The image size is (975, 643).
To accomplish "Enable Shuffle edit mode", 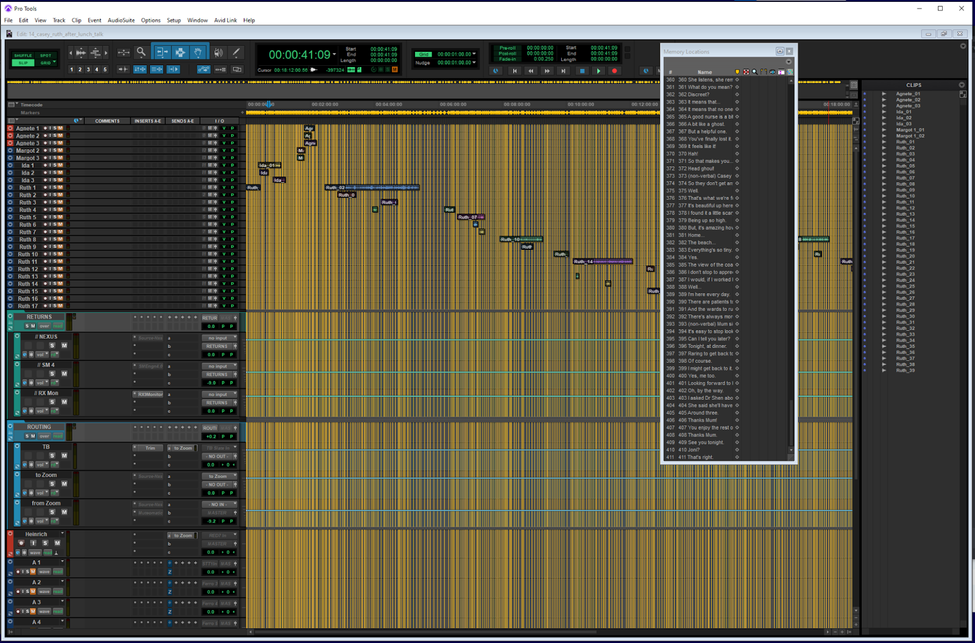I will point(23,55).
